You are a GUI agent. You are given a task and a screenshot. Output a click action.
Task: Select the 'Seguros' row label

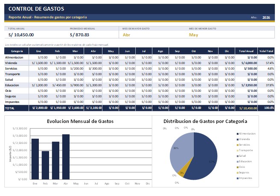[10, 96]
